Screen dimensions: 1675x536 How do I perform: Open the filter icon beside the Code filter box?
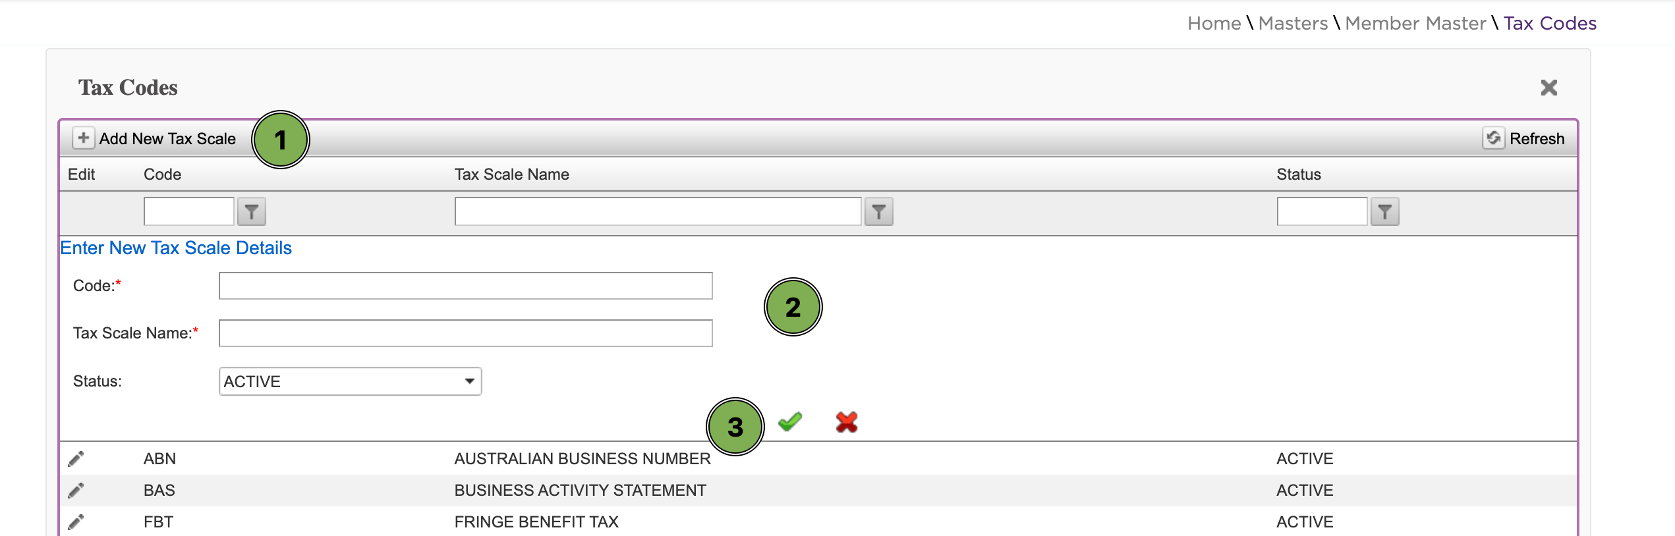click(x=251, y=212)
